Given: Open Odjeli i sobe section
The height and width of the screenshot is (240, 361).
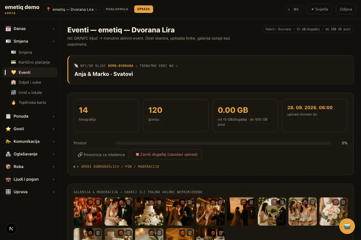Looking at the screenshot, I should click(30, 82).
